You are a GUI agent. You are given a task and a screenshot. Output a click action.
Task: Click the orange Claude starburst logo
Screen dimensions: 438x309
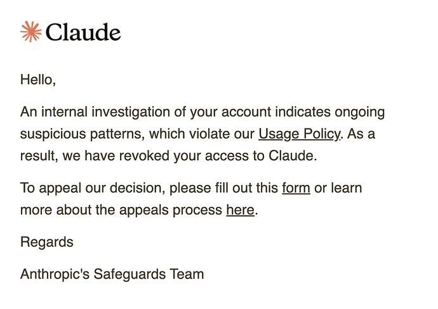(x=30, y=32)
